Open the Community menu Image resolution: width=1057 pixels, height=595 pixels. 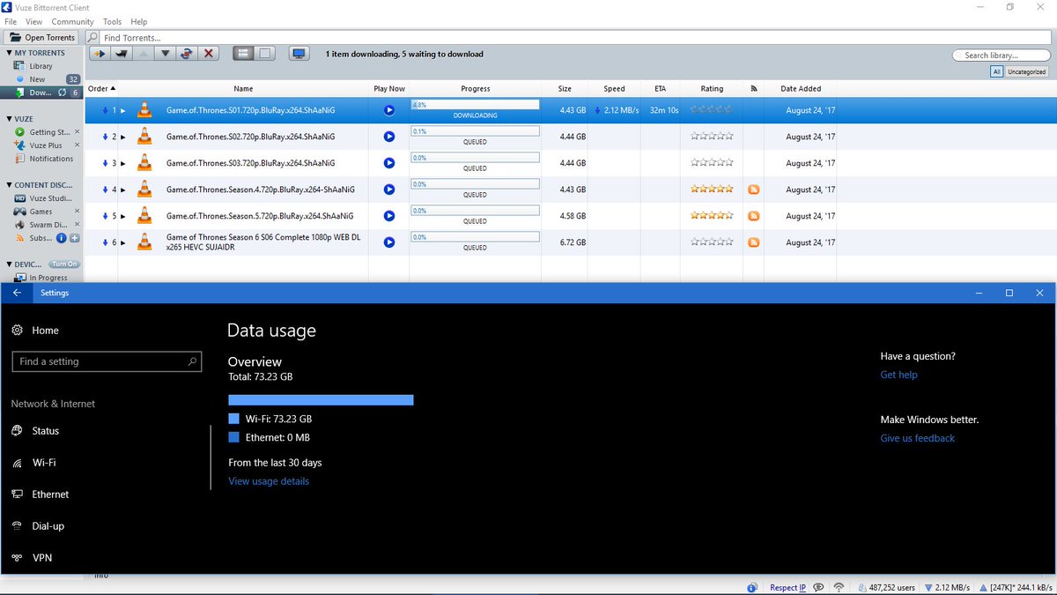tap(72, 21)
